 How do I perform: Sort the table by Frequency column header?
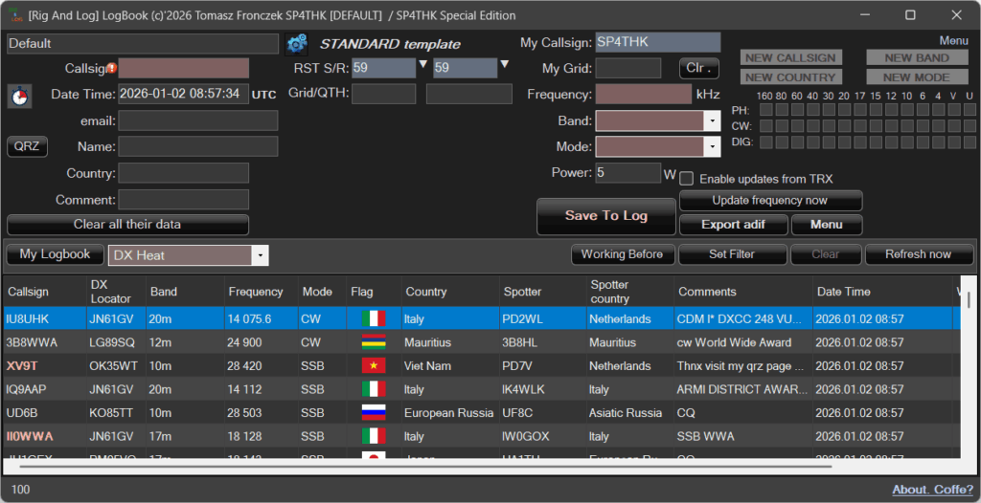point(256,292)
